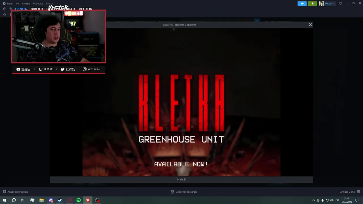This screenshot has height=204, width=363.
Task: Open the Amigos menu
Action: click(26, 3)
